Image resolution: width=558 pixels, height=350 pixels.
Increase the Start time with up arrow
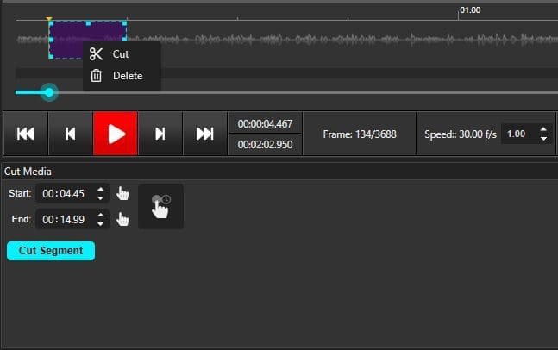[x=101, y=189]
